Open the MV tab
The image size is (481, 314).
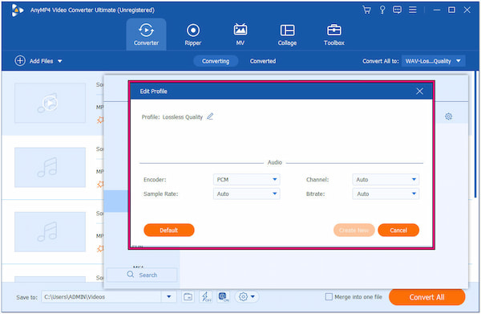(x=240, y=35)
